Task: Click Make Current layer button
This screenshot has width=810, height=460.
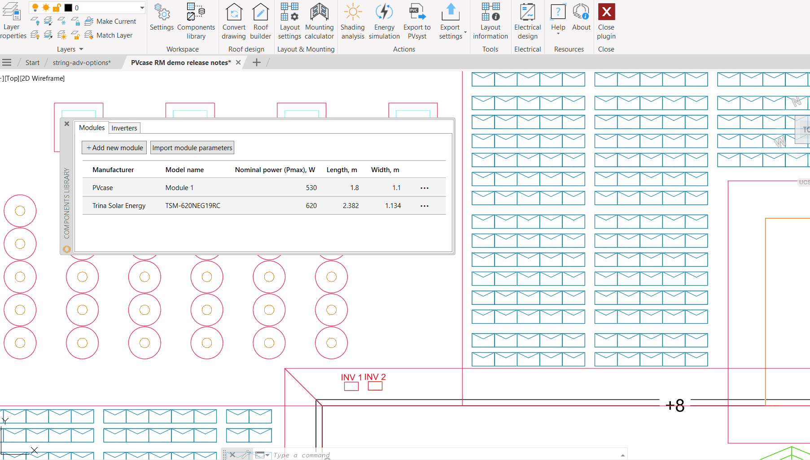Action: (110, 21)
